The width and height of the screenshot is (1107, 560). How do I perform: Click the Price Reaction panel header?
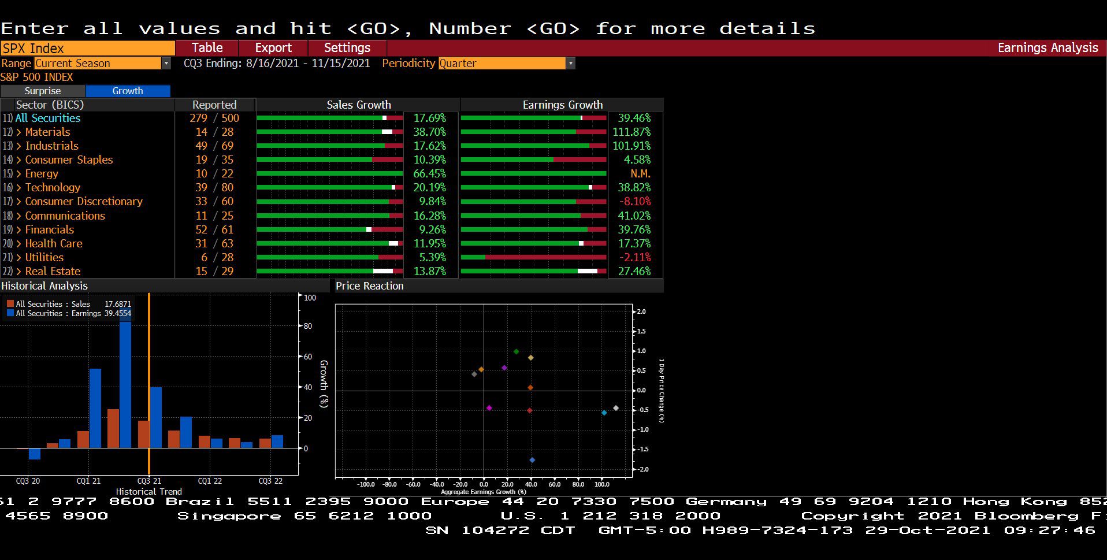pyautogui.click(x=370, y=285)
